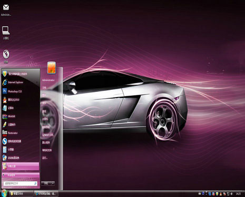245x197 pixels.
Task: Click the blue round tray icon
Action: (x=203, y=193)
